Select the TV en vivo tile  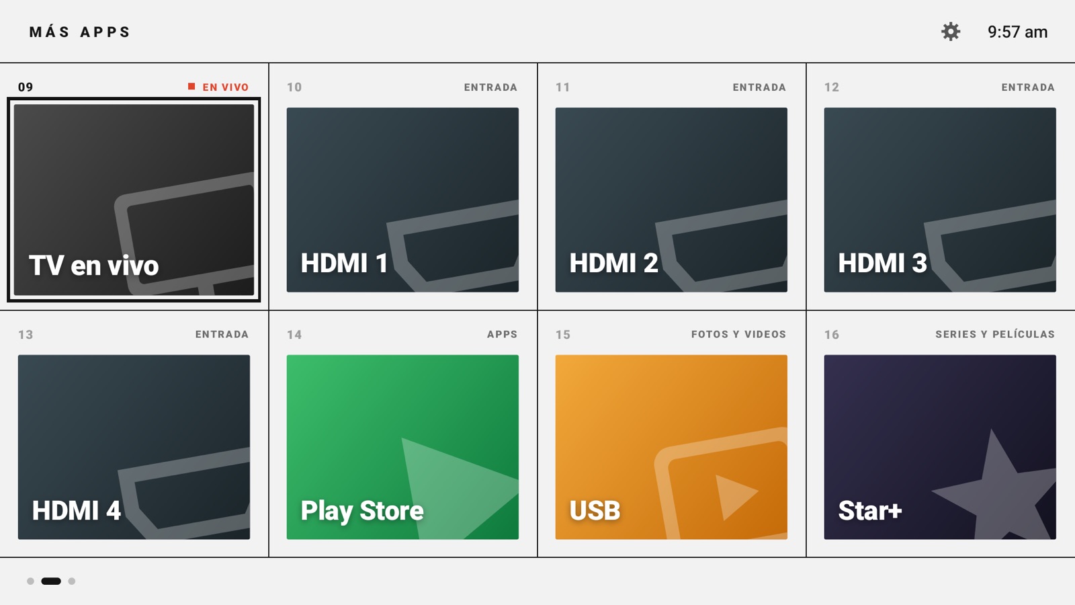134,200
